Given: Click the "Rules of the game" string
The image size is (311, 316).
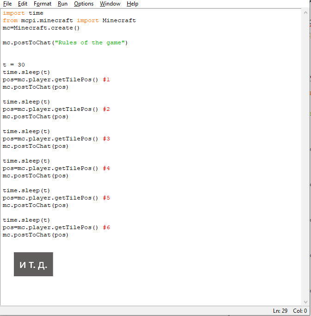Looking at the screenshot, I should (x=90, y=43).
